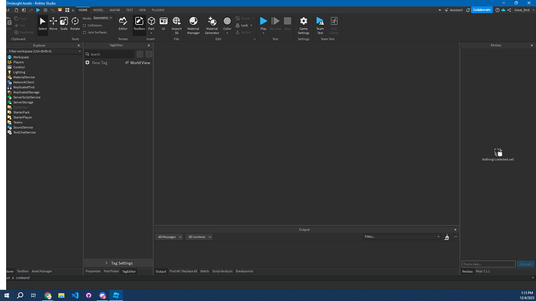Image resolution: width=536 pixels, height=301 pixels.
Task: Open the Properties panel tab
Action: [x=93, y=272]
